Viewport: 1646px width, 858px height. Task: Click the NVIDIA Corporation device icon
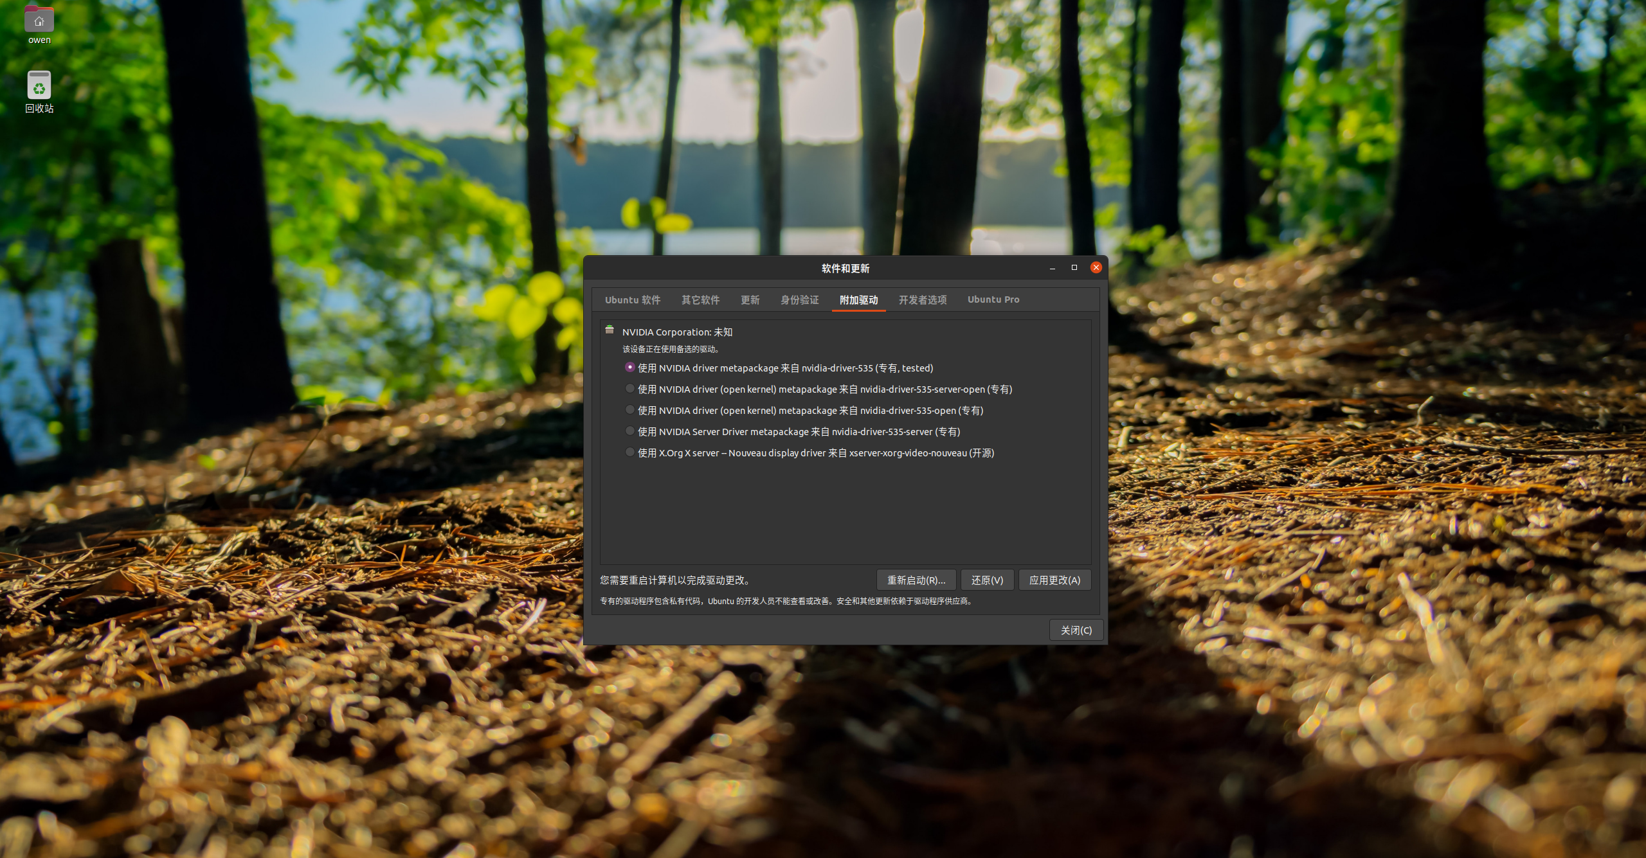[x=610, y=330]
